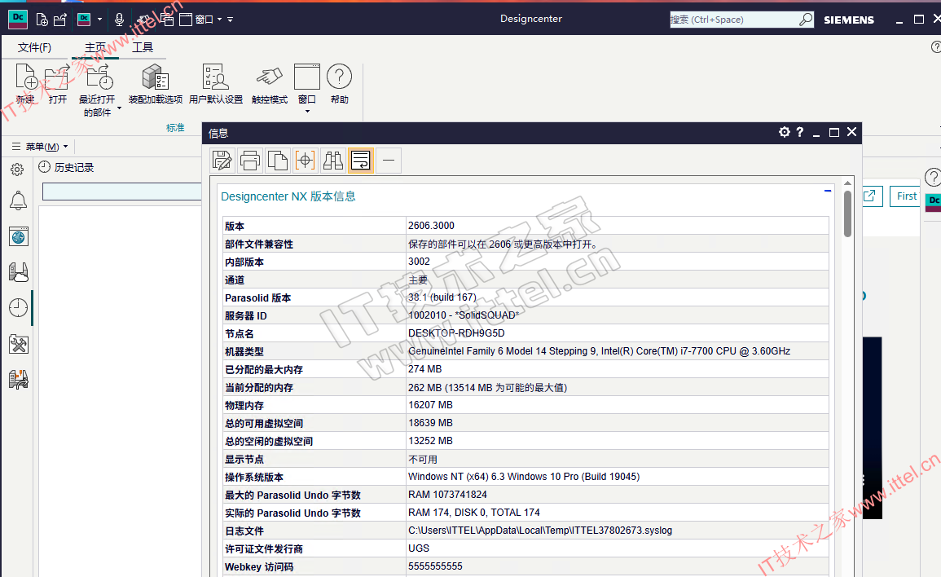
Task: Expand the 窗口 ribbon dropdown arrow
Action: [307, 111]
